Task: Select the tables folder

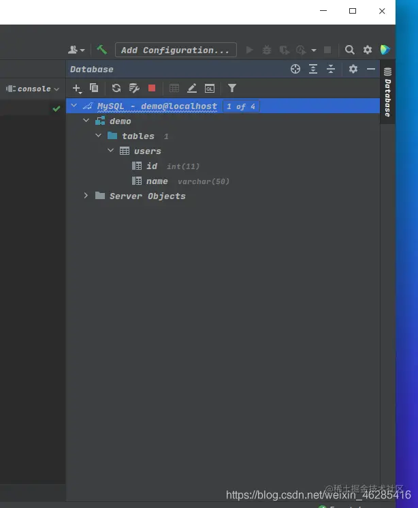Action: click(138, 136)
